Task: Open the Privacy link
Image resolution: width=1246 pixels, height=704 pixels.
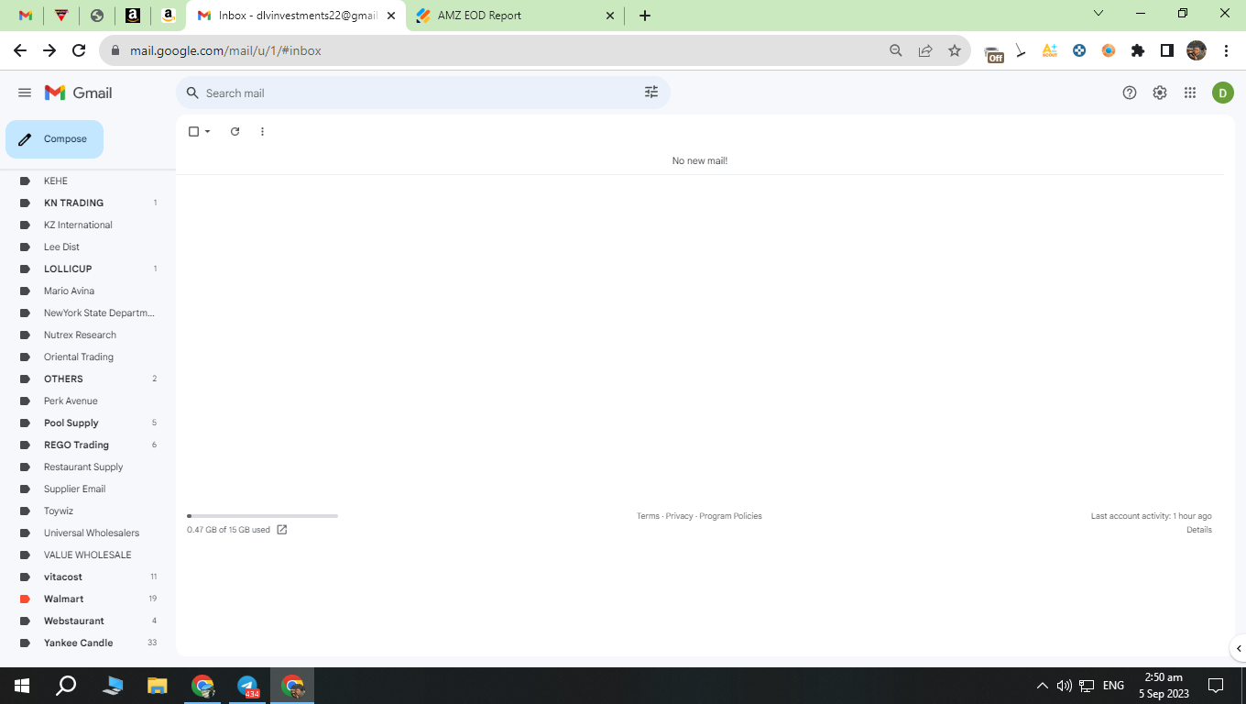Action: pyautogui.click(x=680, y=516)
